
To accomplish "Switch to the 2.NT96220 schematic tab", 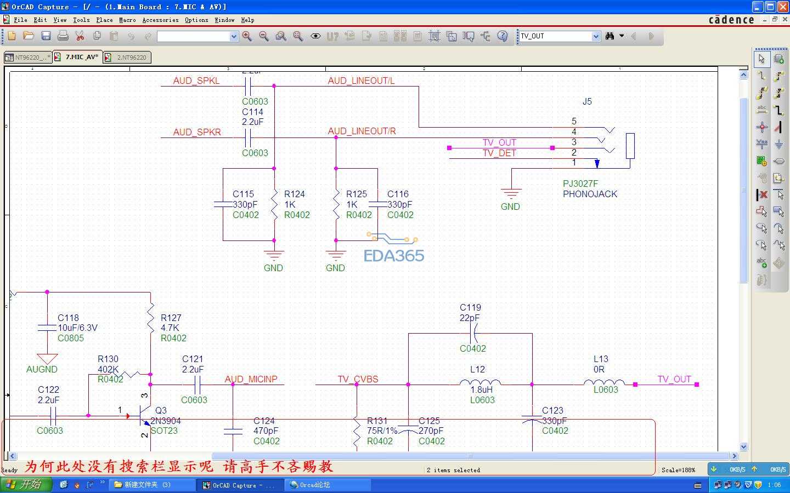I will pos(127,58).
